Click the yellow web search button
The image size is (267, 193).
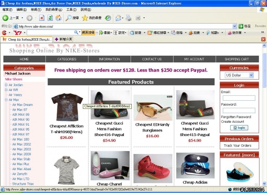88,32
